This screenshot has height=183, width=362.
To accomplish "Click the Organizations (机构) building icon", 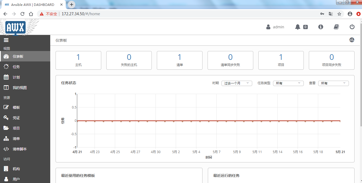I will click(6, 169).
